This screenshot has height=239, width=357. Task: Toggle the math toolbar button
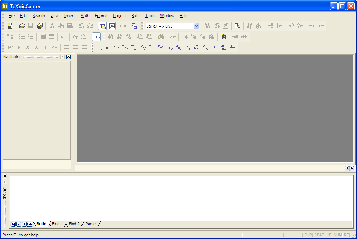(97, 37)
